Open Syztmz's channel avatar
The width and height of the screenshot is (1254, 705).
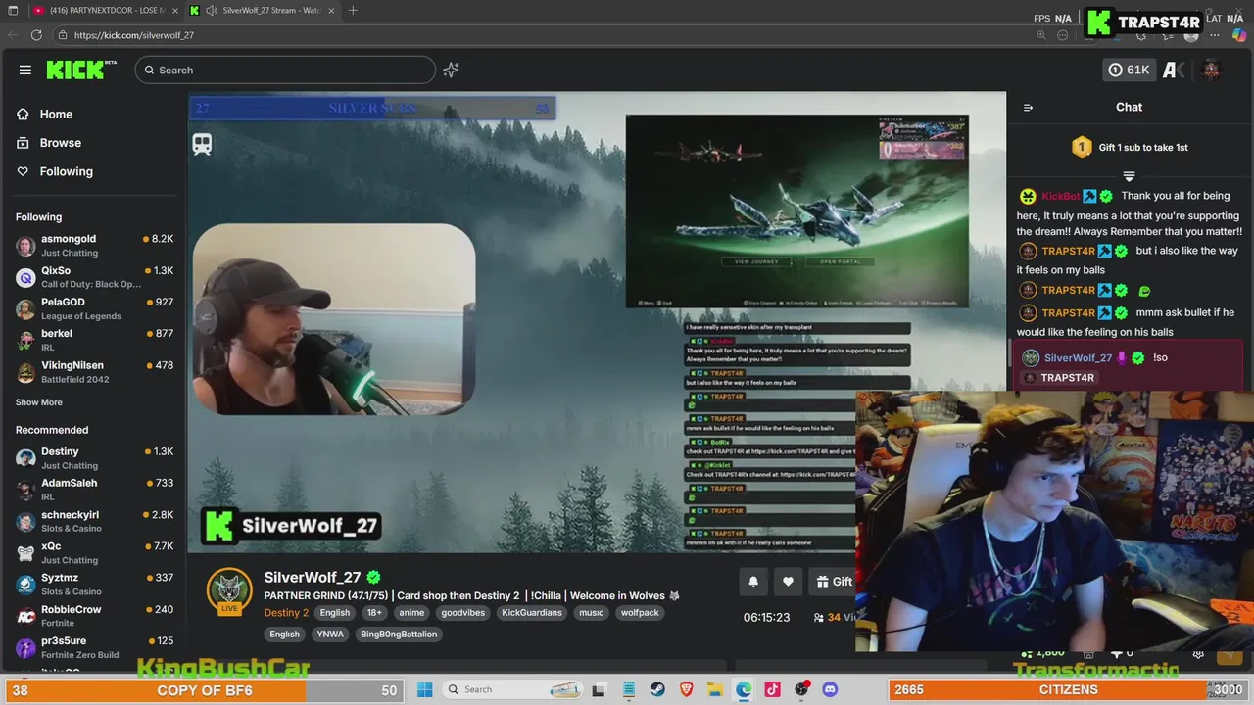pyautogui.click(x=25, y=585)
